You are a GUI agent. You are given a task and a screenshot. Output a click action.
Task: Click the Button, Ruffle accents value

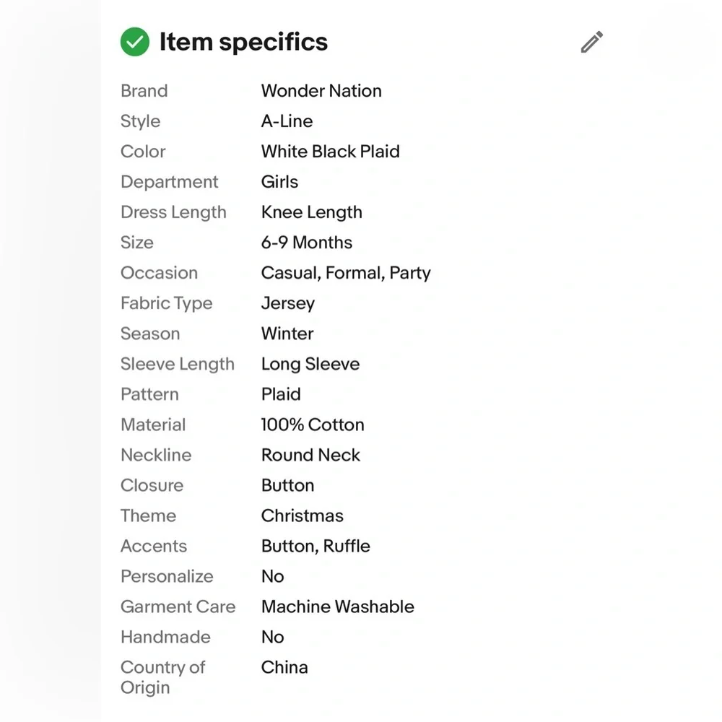coord(316,547)
